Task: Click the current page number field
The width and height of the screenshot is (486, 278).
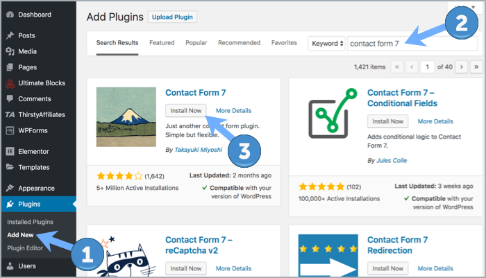Action: pos(427,67)
